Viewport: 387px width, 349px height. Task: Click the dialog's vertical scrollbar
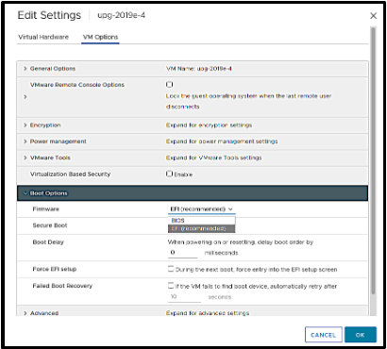373,160
